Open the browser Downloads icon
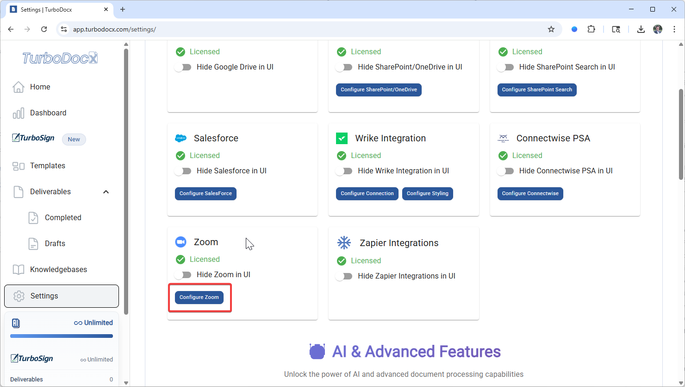The height and width of the screenshot is (387, 685). [x=641, y=29]
